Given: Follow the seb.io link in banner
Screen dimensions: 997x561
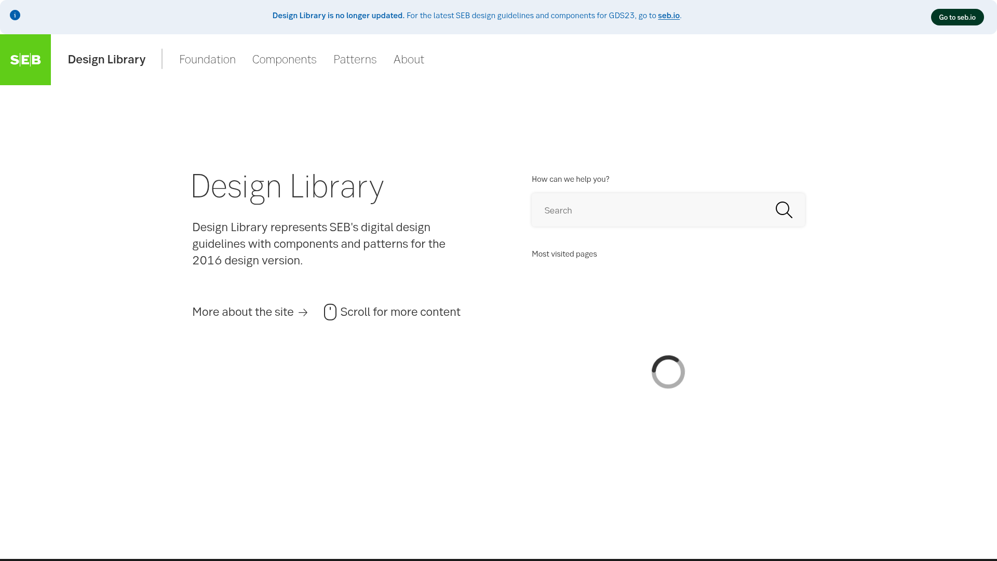Looking at the screenshot, I should (x=669, y=16).
